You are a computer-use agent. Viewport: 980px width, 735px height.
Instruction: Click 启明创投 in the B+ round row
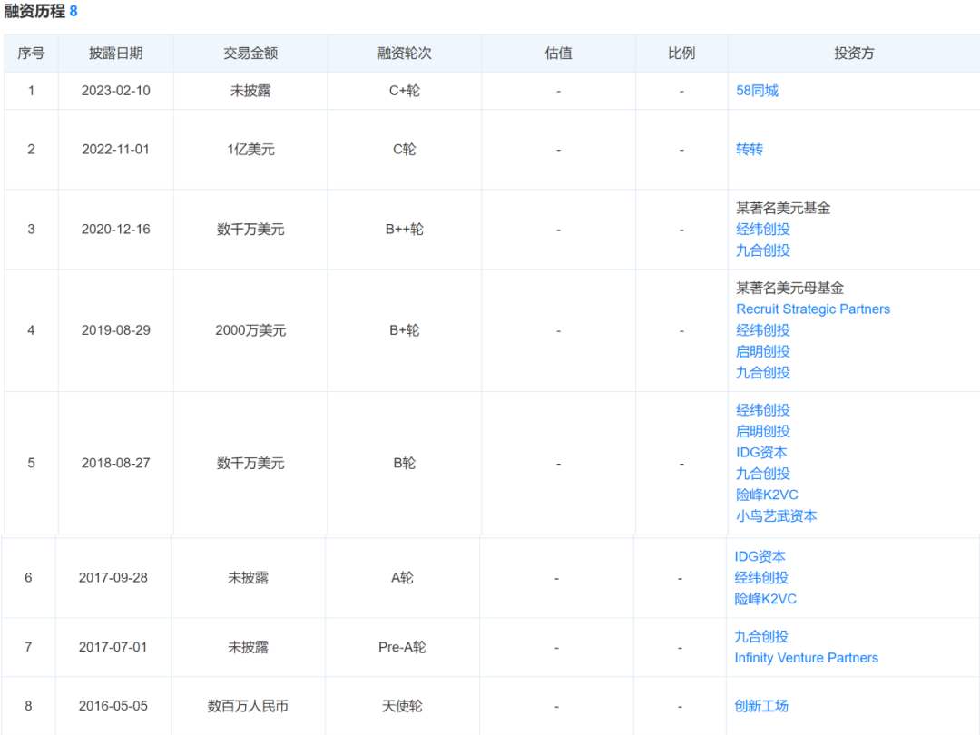761,351
